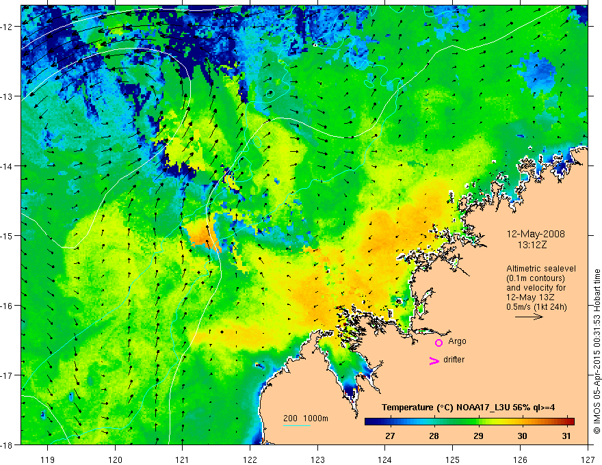Click the longitude axis label '123'

pyautogui.click(x=317, y=460)
